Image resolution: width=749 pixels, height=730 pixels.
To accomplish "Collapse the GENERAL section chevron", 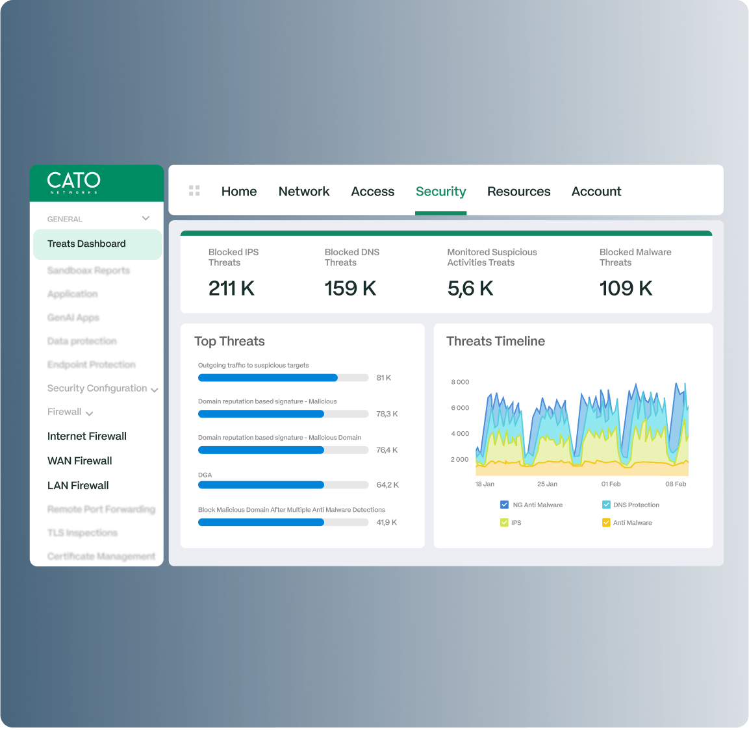I will click(x=146, y=218).
